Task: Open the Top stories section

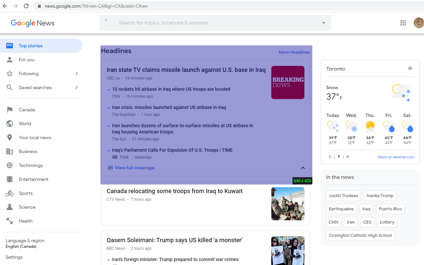Action: click(x=41, y=46)
